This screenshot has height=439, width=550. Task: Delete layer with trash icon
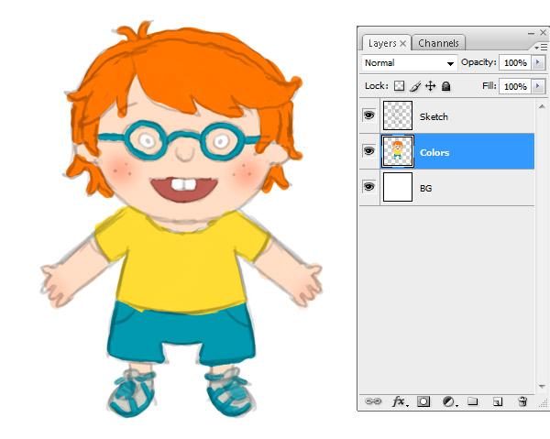tap(522, 401)
